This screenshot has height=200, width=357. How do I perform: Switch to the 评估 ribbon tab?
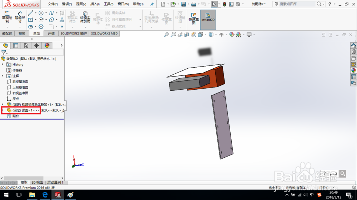click(51, 33)
